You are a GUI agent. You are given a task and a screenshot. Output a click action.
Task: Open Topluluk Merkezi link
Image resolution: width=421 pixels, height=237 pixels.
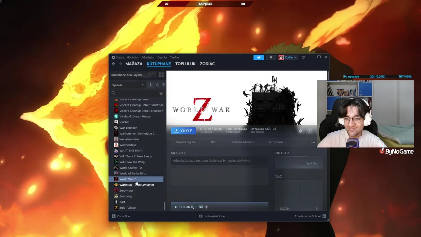[242, 142]
